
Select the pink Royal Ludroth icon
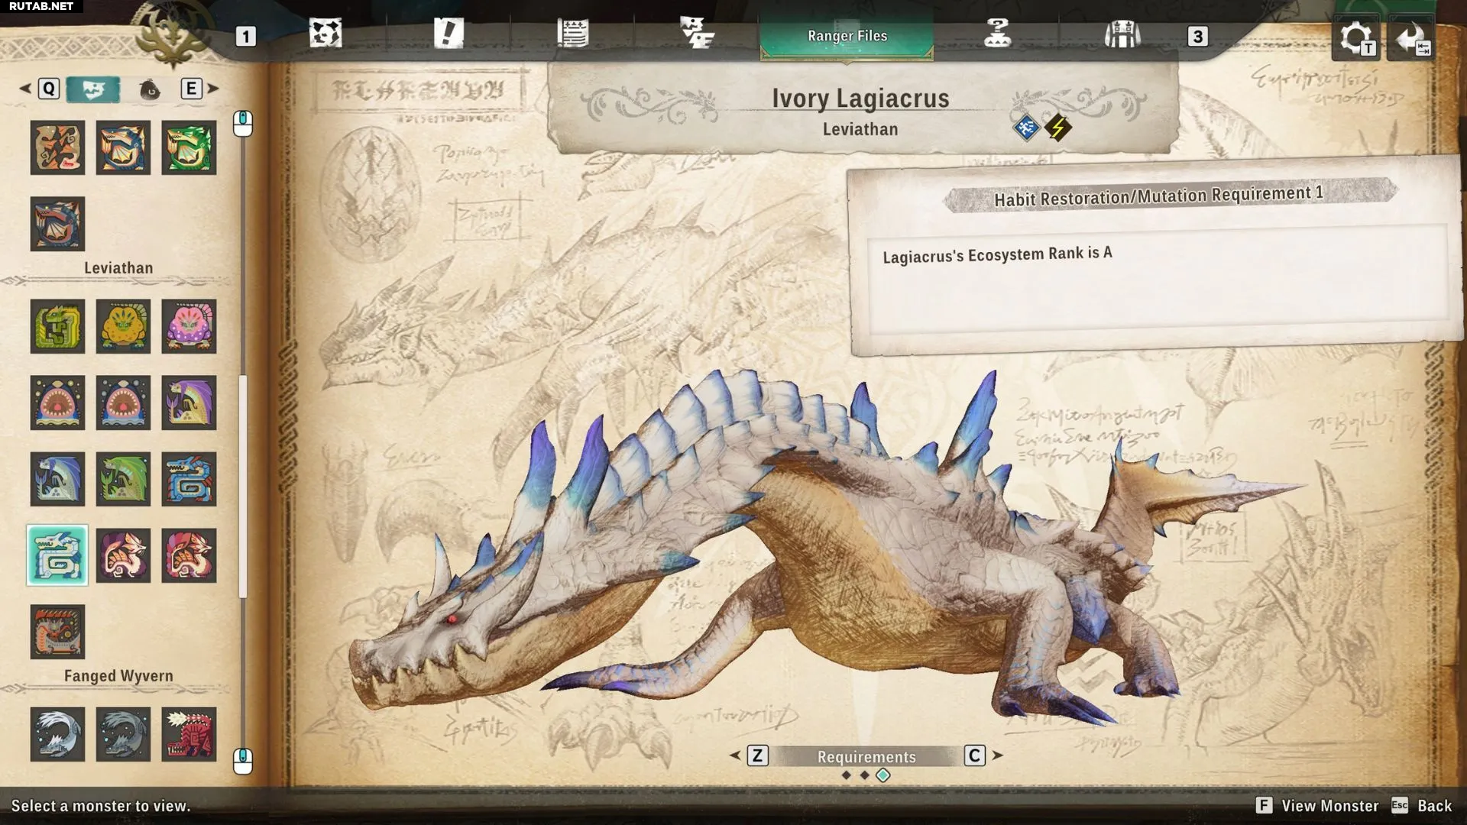(x=189, y=326)
